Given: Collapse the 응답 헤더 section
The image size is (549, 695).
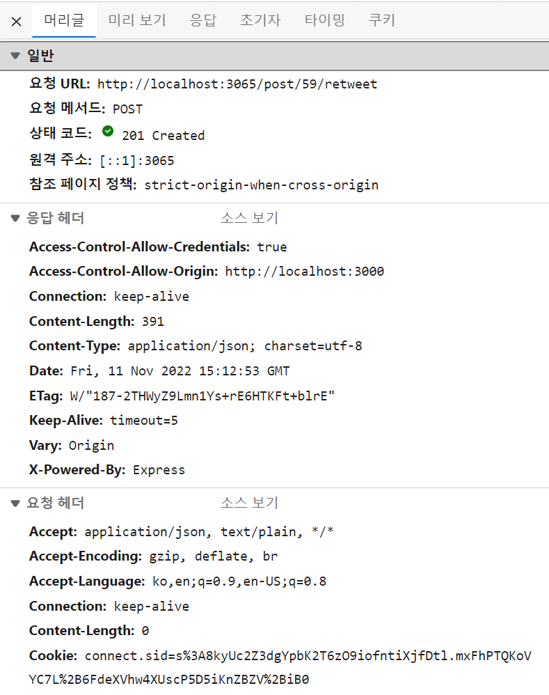Looking at the screenshot, I should click(x=15, y=218).
